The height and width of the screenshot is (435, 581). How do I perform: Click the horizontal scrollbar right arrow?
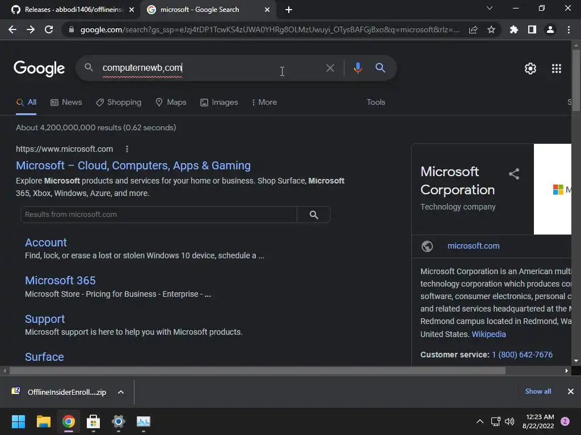[567, 370]
